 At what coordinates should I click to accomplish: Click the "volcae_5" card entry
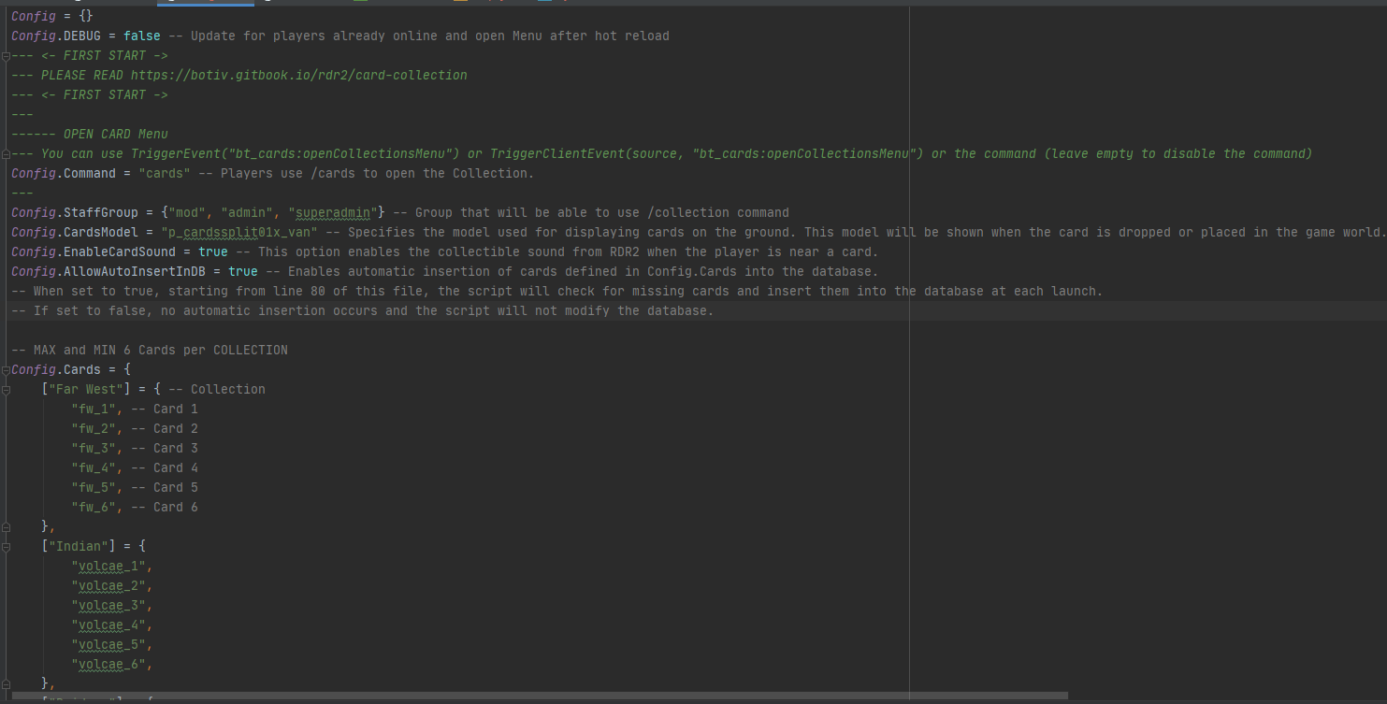[x=108, y=644]
